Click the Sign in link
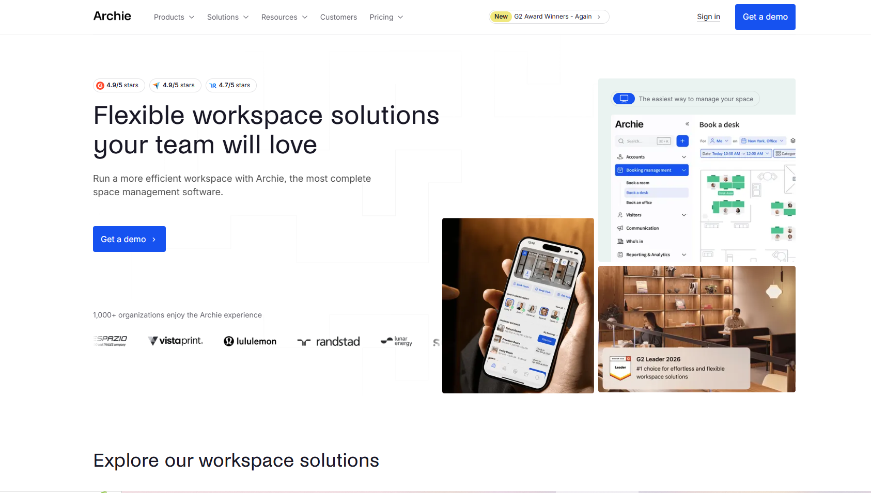This screenshot has width=871, height=493. [x=708, y=17]
